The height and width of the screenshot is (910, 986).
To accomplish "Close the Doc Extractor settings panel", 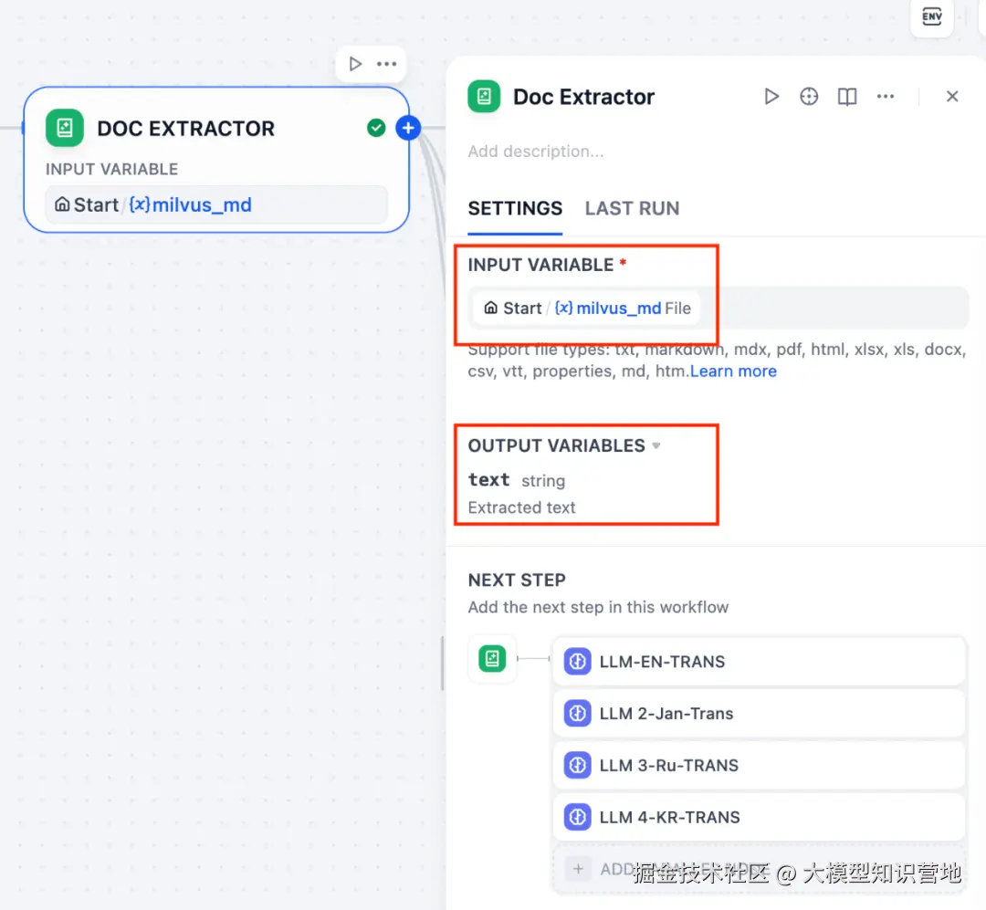I will (x=952, y=97).
